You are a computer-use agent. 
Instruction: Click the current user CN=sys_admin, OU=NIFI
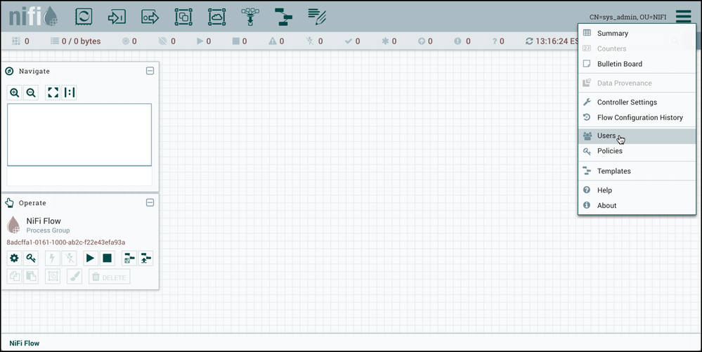[x=628, y=17]
